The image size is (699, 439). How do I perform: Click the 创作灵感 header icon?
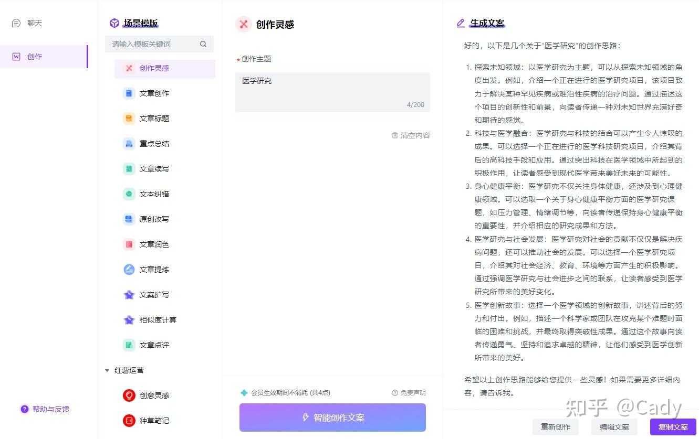[244, 24]
